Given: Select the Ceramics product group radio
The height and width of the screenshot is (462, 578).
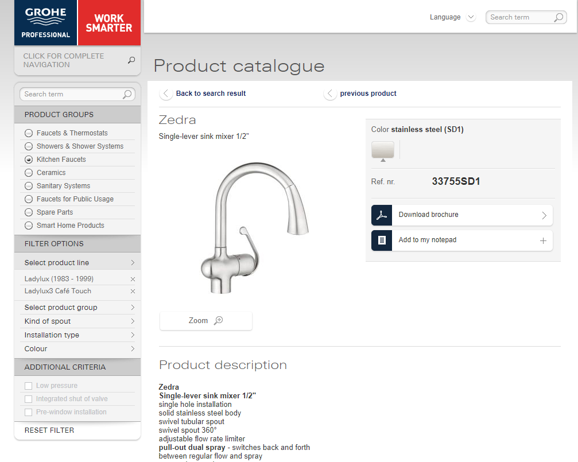Looking at the screenshot, I should [x=29, y=173].
